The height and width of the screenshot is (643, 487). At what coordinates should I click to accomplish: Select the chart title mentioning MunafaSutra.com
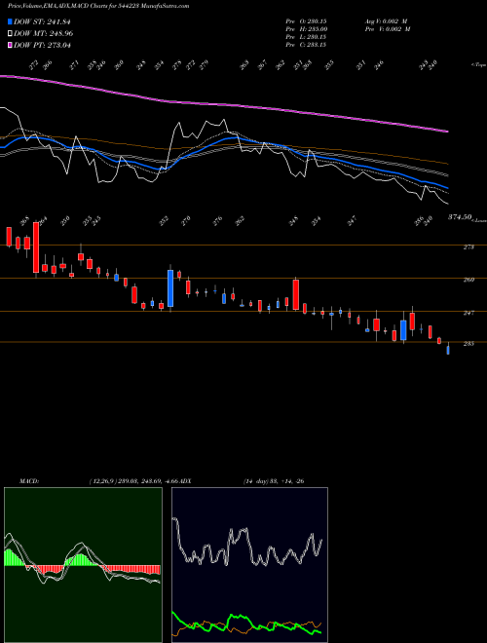pyautogui.click(x=98, y=7)
